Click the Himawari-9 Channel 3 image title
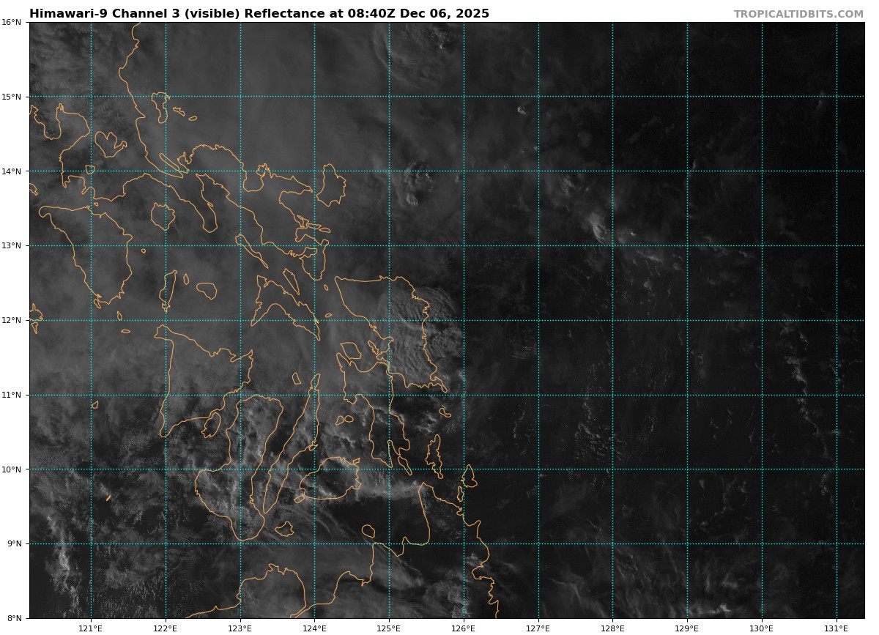Image resolution: width=879 pixels, height=635 pixels. 259,14
